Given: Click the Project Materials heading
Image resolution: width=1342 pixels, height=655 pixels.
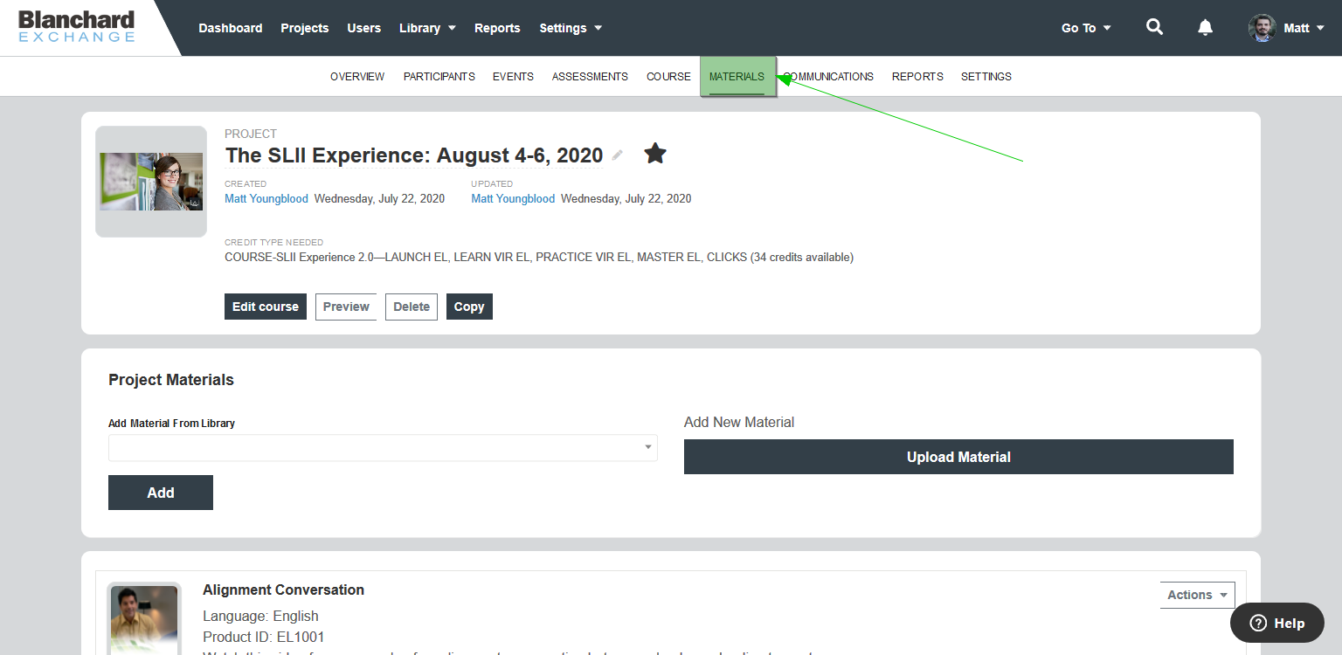Looking at the screenshot, I should (171, 380).
